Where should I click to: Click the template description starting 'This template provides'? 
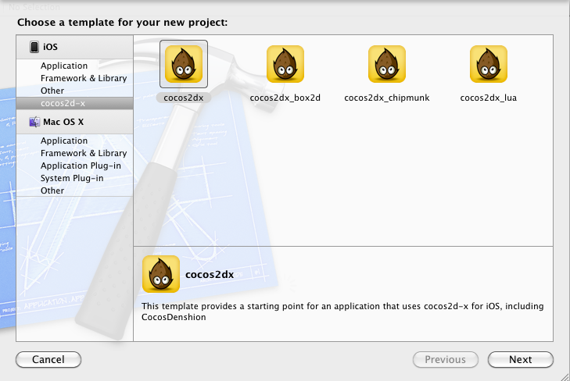[x=342, y=312]
